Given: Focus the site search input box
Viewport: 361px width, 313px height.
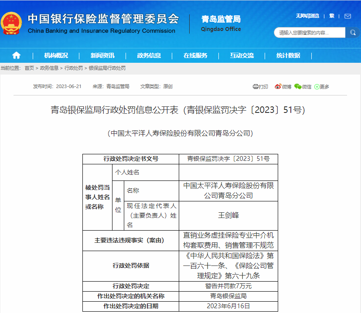Looking at the screenshot, I should (310, 33).
